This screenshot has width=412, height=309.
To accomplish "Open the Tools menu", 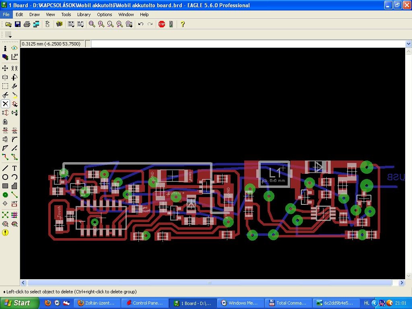I will pos(66,14).
